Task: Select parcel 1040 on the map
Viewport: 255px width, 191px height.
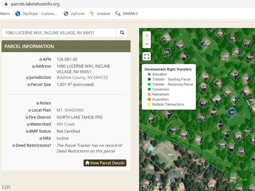Action: click(168, 113)
